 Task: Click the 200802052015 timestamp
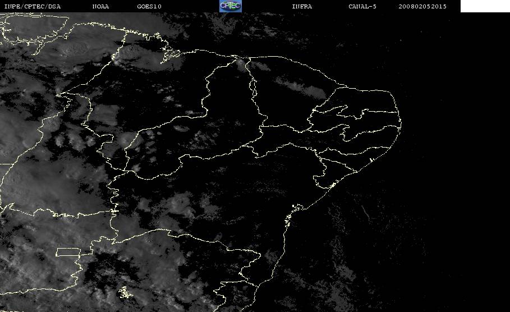click(422, 6)
